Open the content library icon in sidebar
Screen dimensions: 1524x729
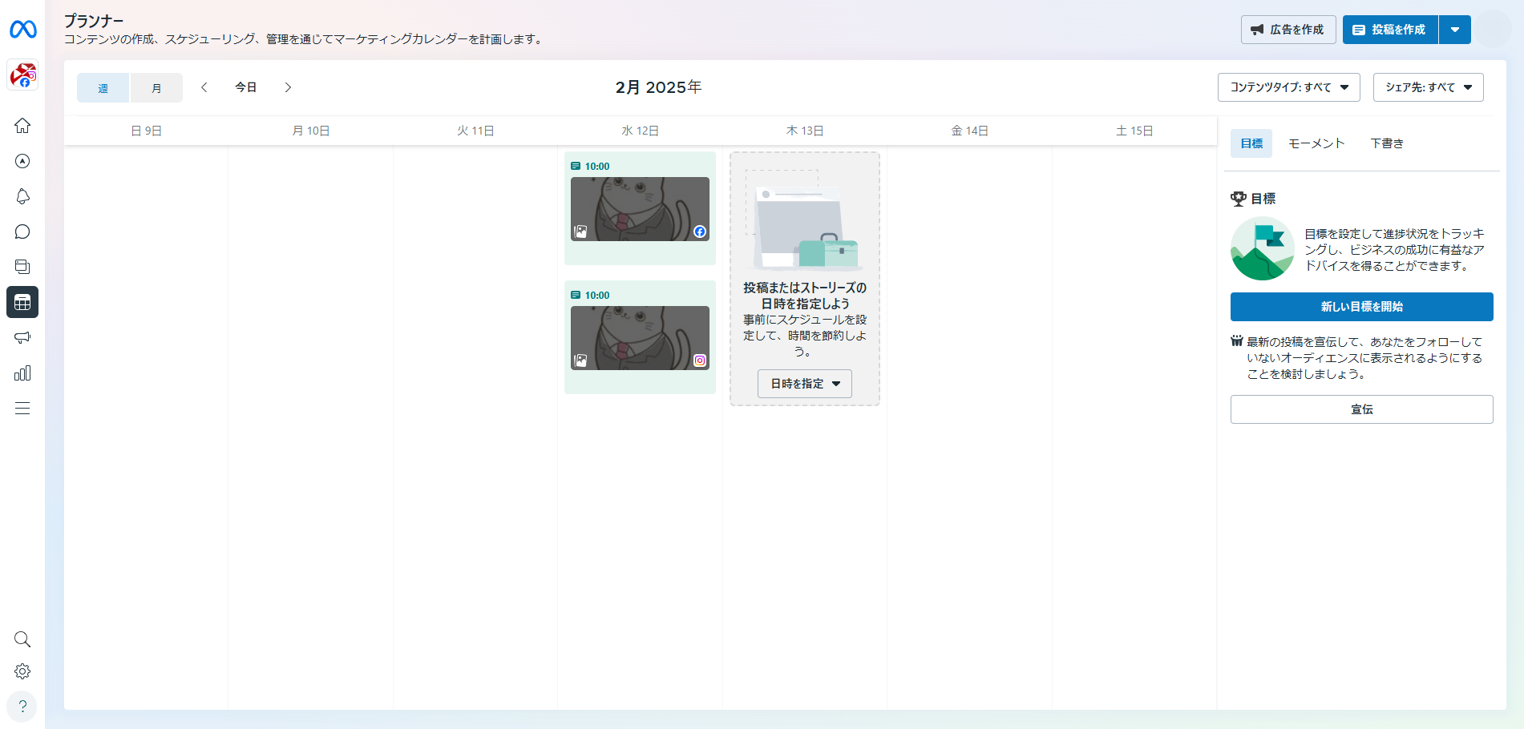22,267
